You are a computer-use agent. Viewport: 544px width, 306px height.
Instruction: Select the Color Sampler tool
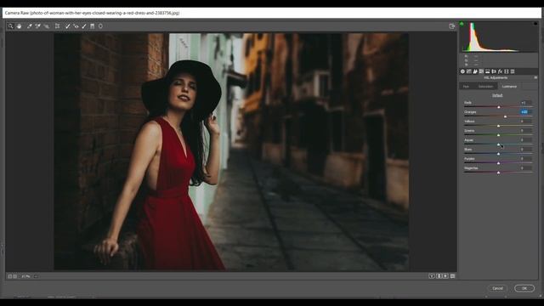pos(37,26)
